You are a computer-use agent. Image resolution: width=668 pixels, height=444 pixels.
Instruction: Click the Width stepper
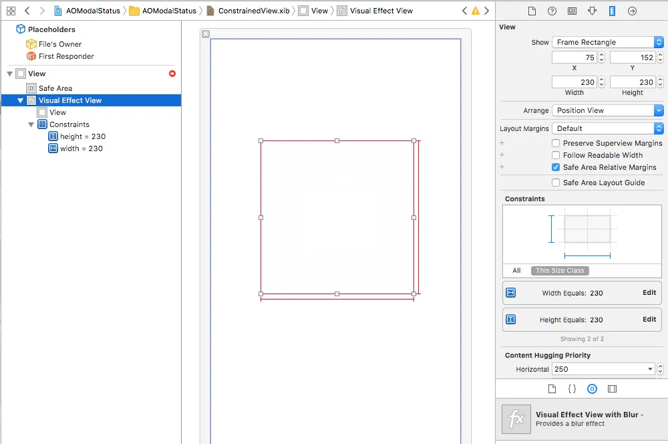(x=602, y=82)
